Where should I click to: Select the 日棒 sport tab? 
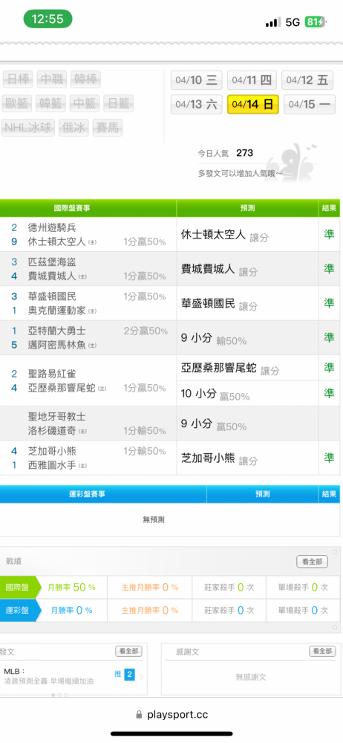point(18,80)
